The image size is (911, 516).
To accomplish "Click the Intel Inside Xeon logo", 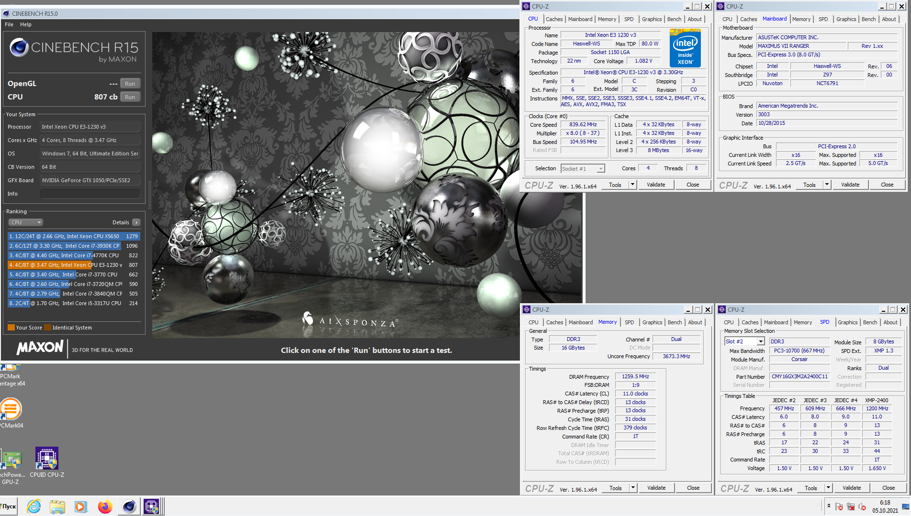I will 685,48.
